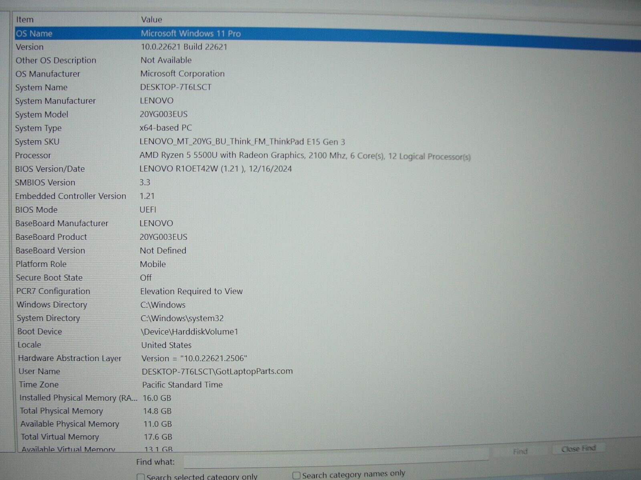Click the ThinkPad E15 Gen 3 SKU value
Viewport: 641px width, 480px height.
(242, 142)
